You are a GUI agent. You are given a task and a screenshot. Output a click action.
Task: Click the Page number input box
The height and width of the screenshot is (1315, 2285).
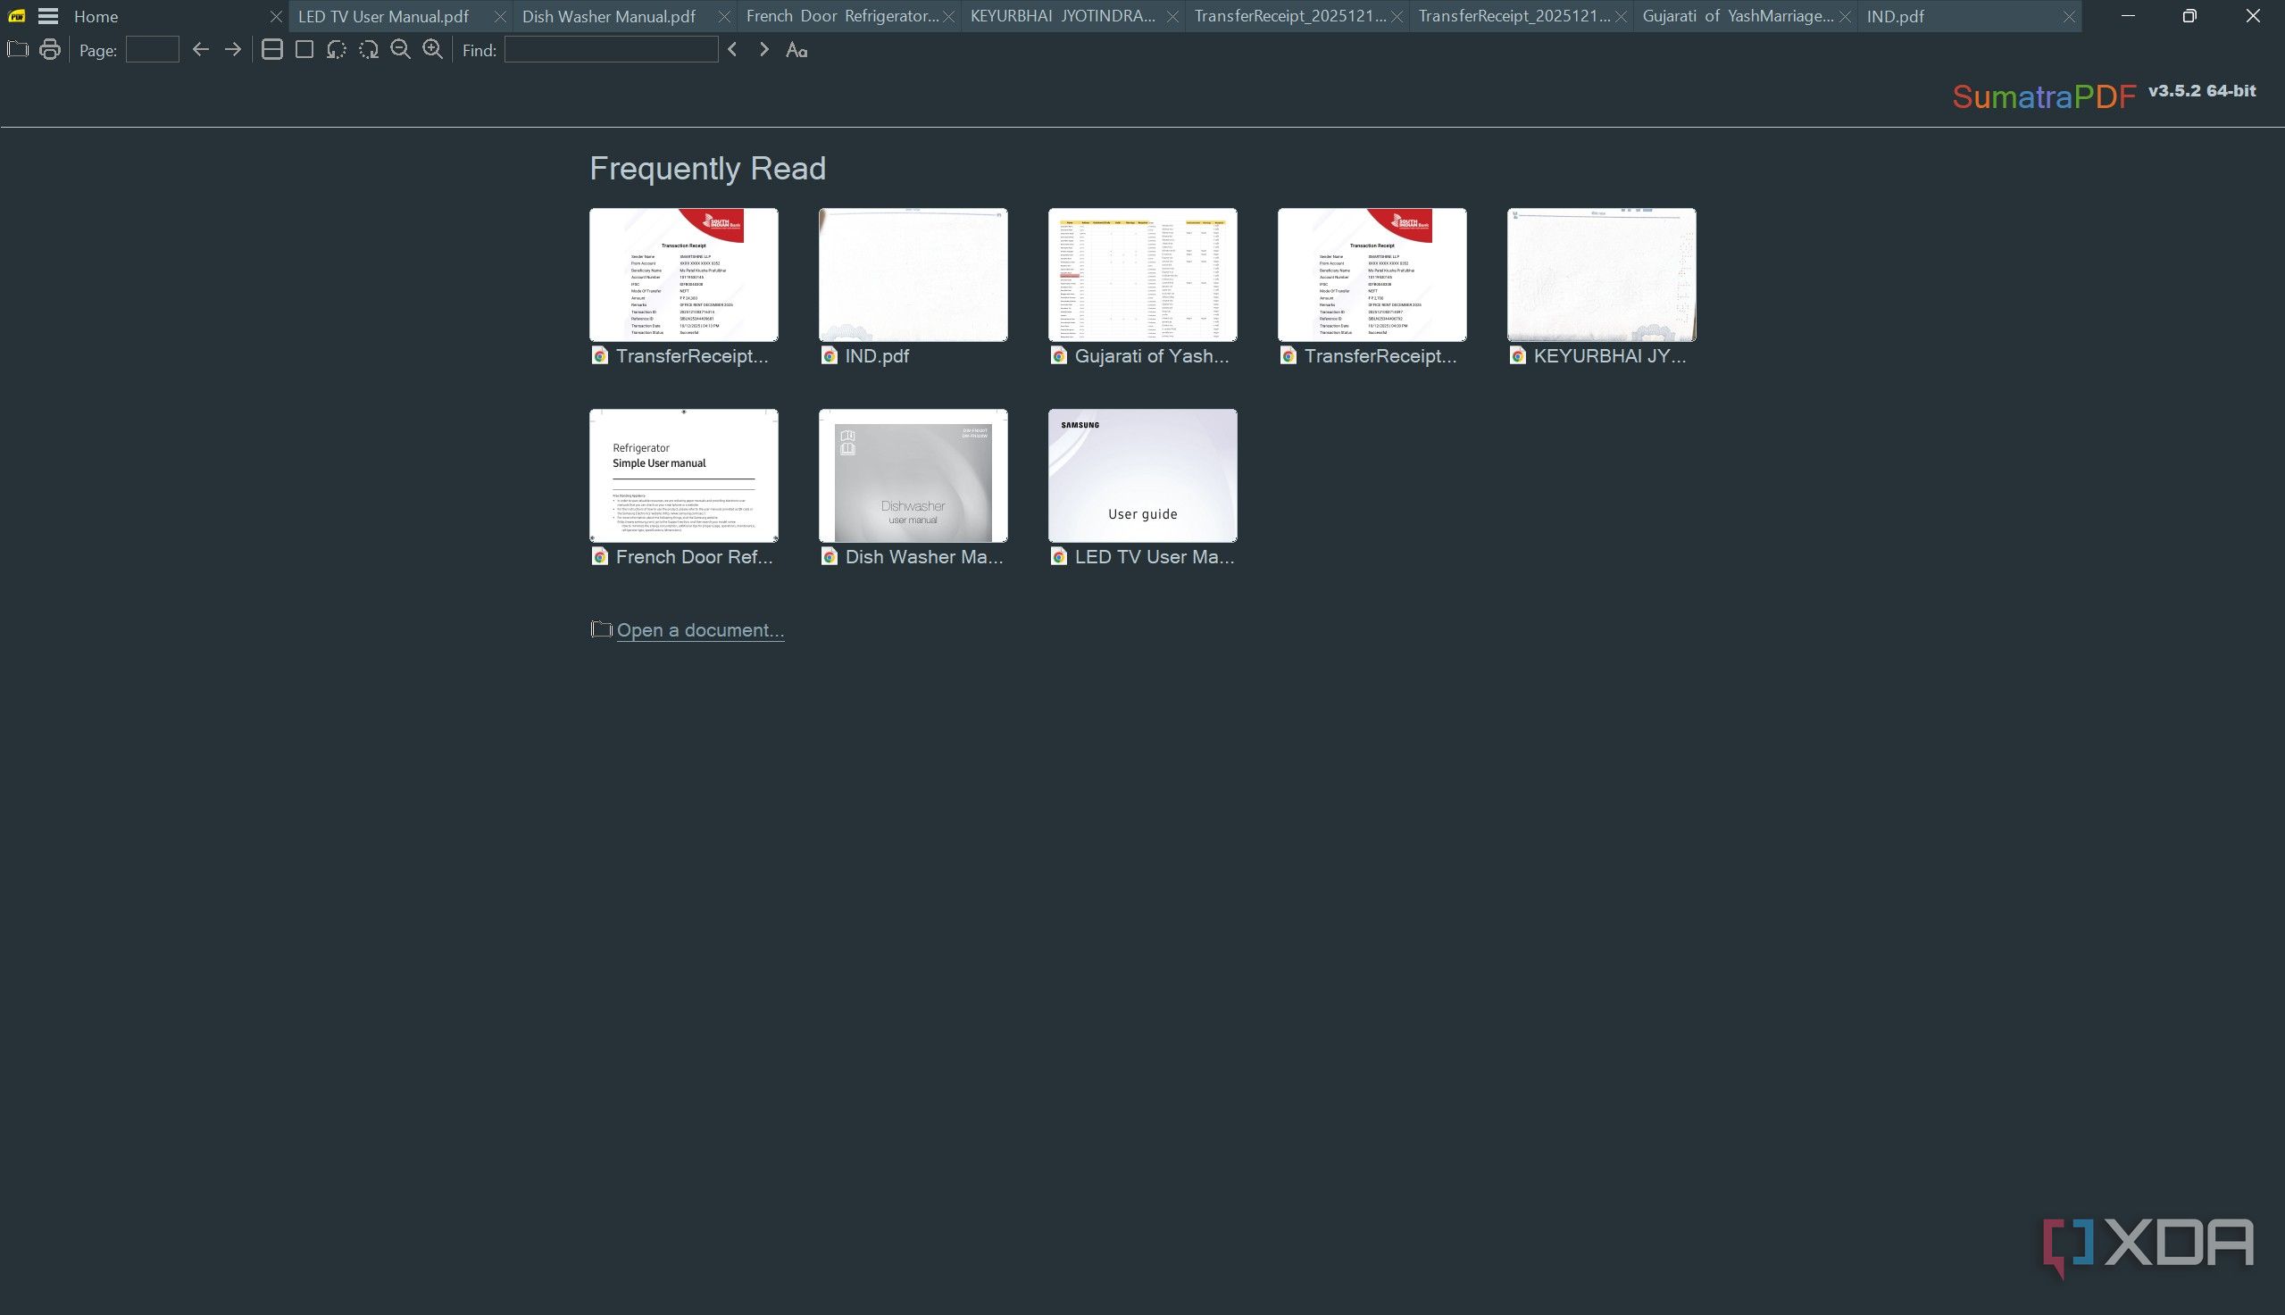pyautogui.click(x=152, y=50)
